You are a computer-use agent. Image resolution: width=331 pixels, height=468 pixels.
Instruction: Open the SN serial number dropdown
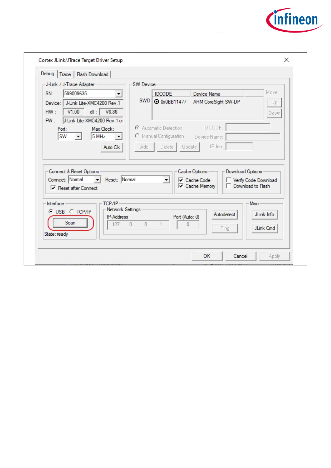tap(119, 94)
